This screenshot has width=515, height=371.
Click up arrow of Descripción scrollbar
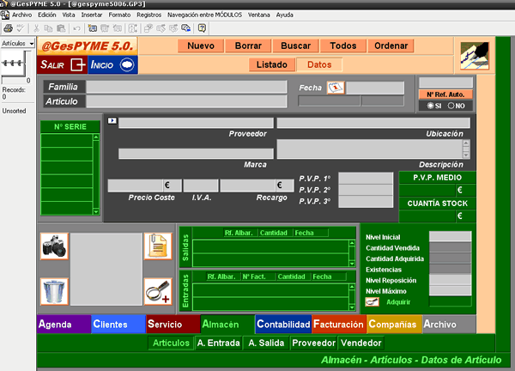click(466, 143)
